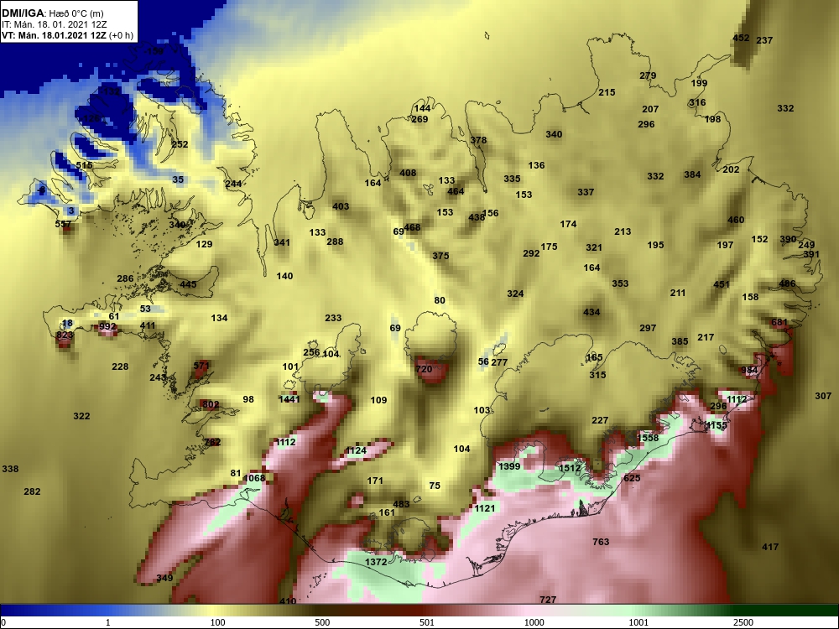Click the map value 452
The height and width of the screenshot is (629, 839).
741,38
